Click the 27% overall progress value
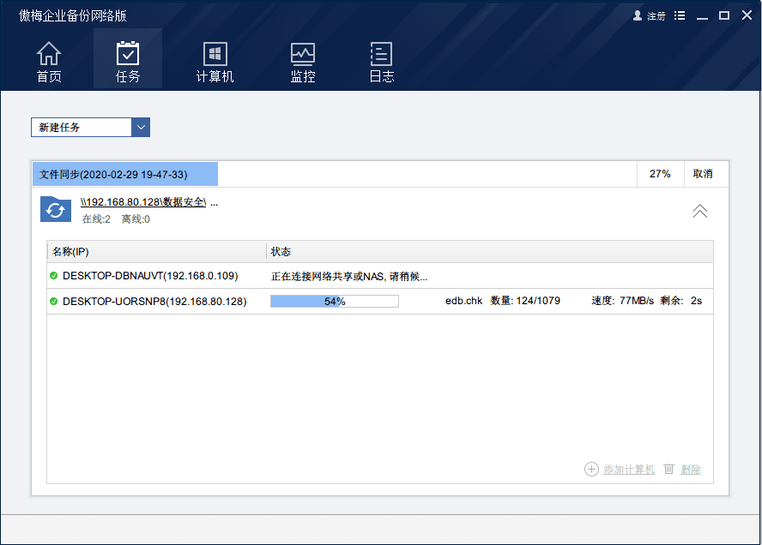The image size is (762, 545). [x=660, y=174]
